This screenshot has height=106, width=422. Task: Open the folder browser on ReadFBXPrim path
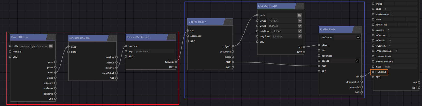[x=51, y=46]
